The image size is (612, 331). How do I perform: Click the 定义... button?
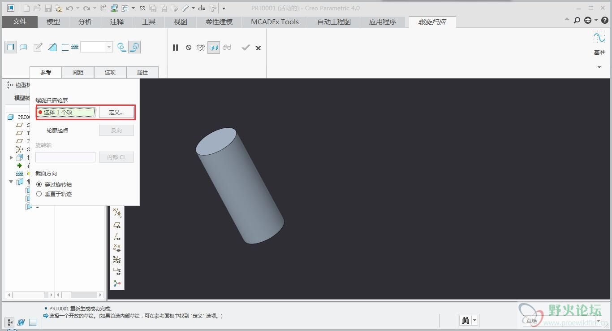[x=116, y=112]
